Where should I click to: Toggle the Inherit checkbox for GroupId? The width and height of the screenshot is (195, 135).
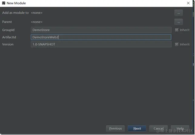pos(177,30)
